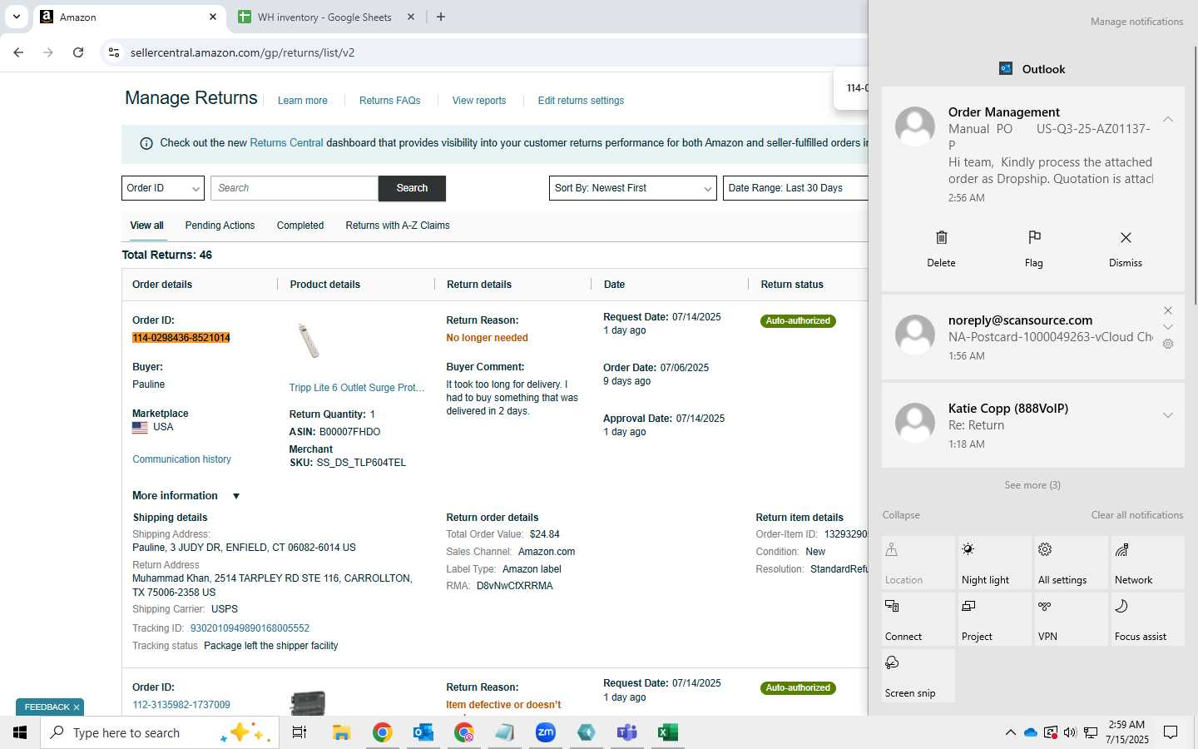This screenshot has width=1198, height=749.
Task: View site information icon in address bar
Action: tap(114, 52)
